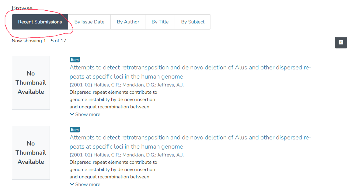
Task: Click the first item's Item badge
Action: [75, 60]
